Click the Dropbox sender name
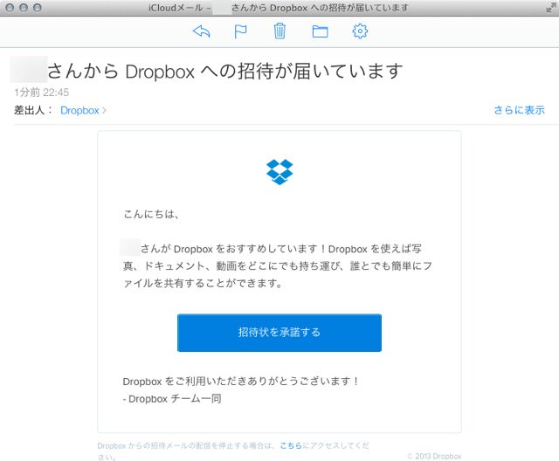559x461 pixels. tap(79, 110)
